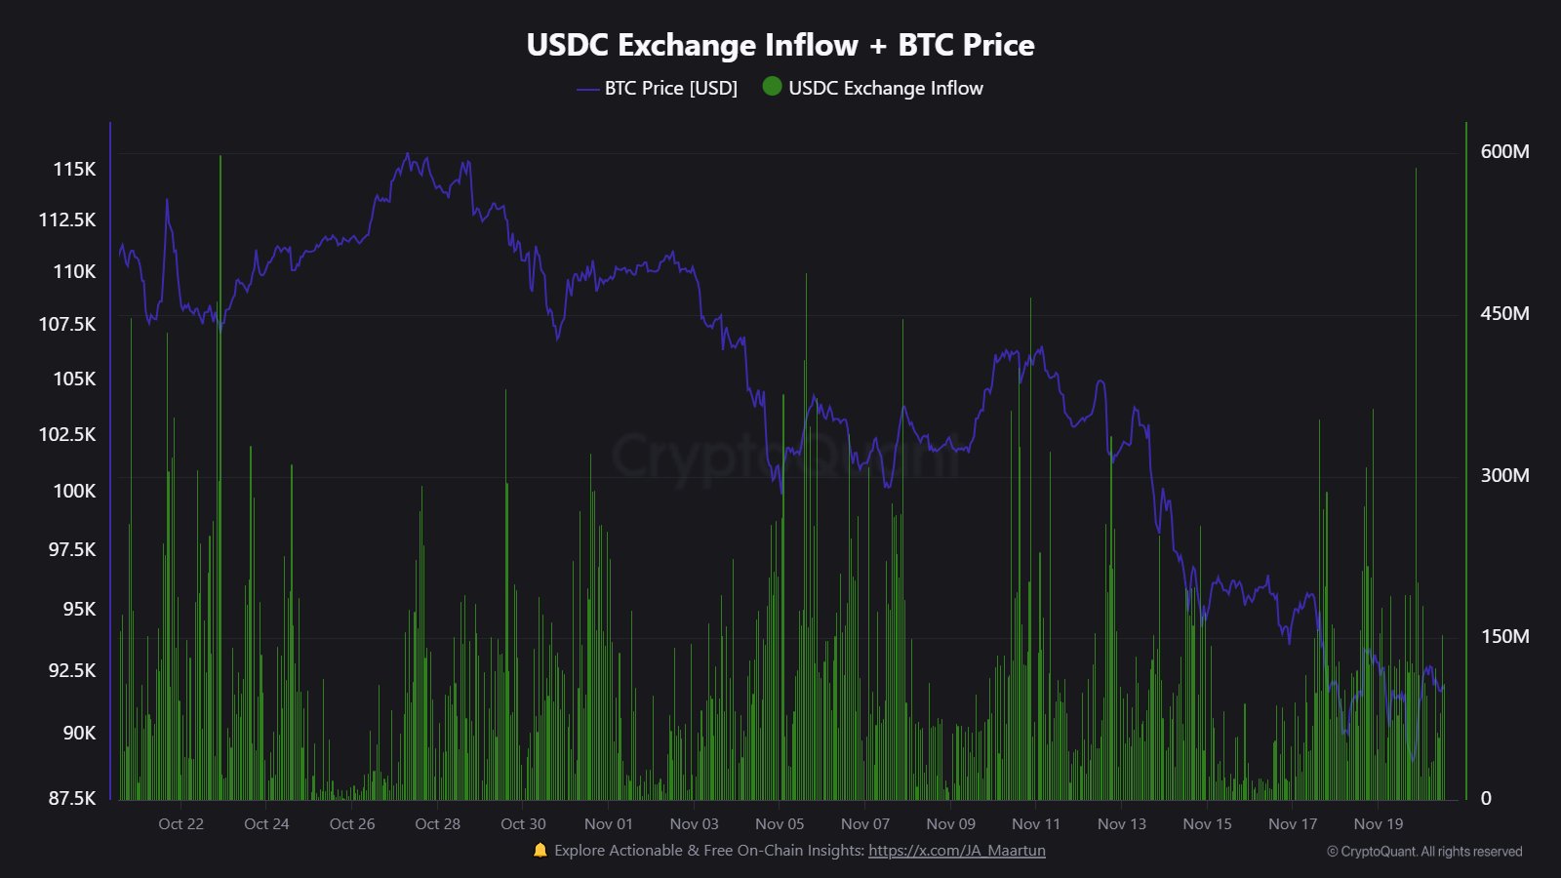Click the green USDC Exchange Inflow legend dot
1561x878 pixels.
772,87
